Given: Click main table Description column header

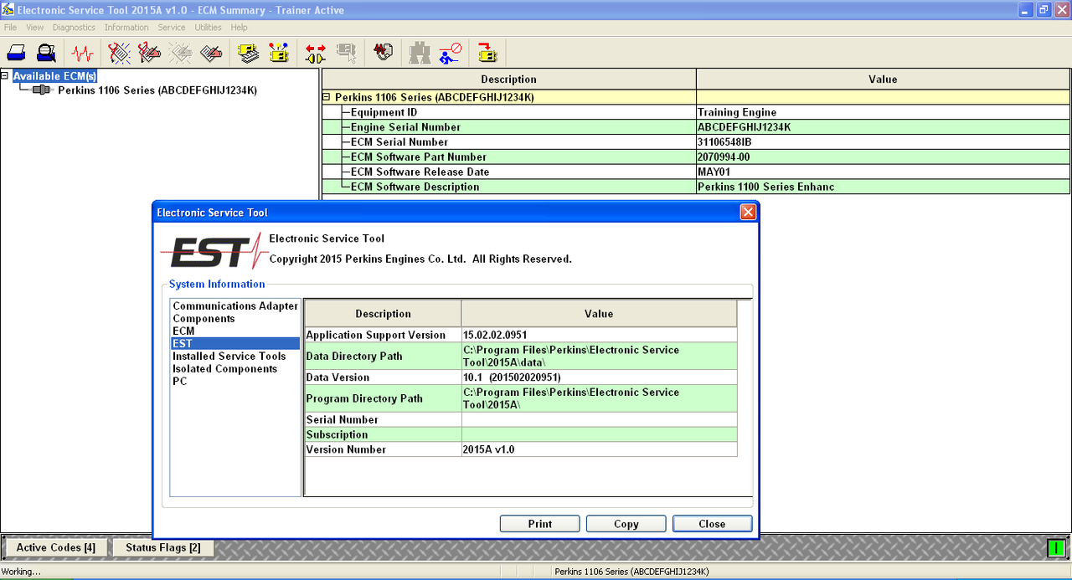Looking at the screenshot, I should point(508,80).
